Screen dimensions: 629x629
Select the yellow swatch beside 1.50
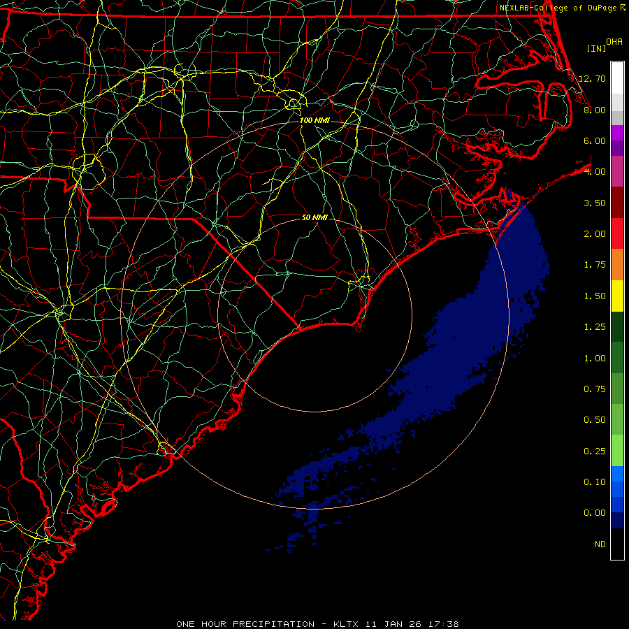click(617, 296)
